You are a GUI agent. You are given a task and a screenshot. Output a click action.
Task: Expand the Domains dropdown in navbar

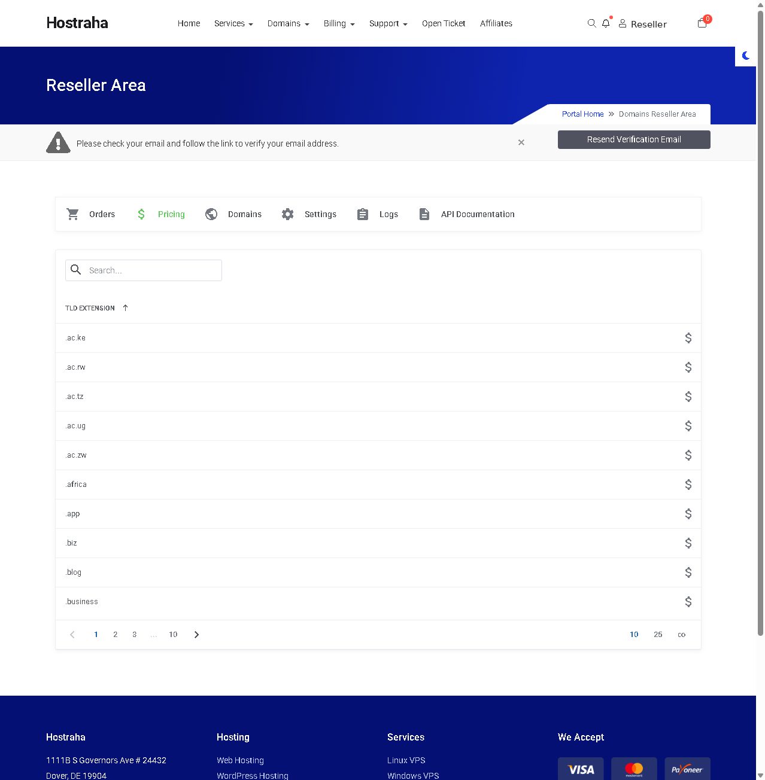coord(288,23)
